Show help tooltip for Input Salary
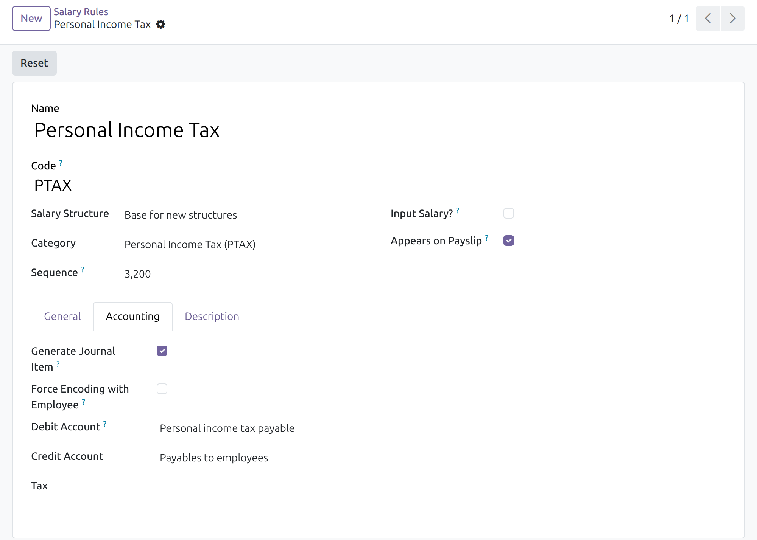Image resolution: width=757 pixels, height=540 pixels. point(458,210)
